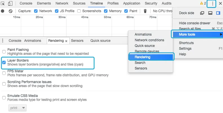Select Hide console drawer menu item
This screenshot has width=223, height=113.
tap(198, 23)
